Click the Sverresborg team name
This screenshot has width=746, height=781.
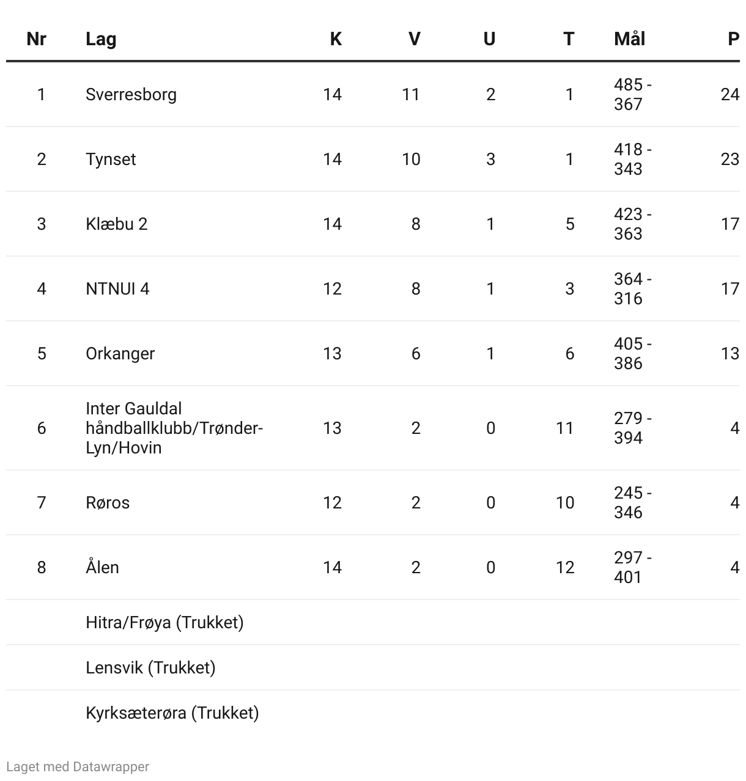131,95
